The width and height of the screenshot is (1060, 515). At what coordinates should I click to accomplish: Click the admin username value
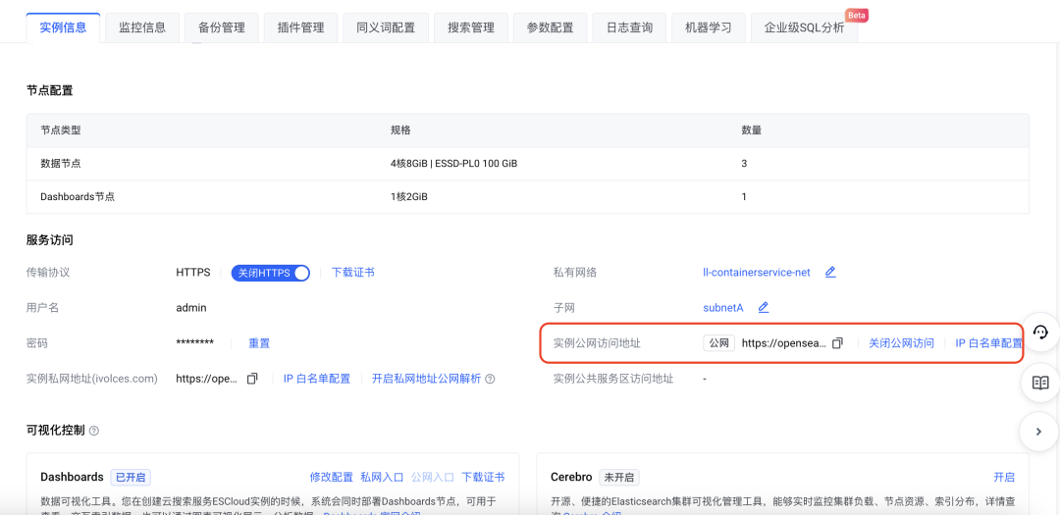point(190,307)
